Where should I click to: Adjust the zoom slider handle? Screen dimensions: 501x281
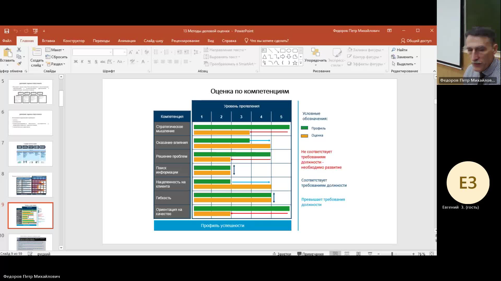392,254
